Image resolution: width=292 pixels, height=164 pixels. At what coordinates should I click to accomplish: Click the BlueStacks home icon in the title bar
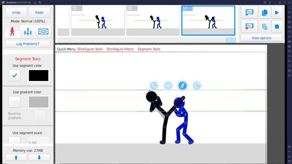tap(35, 2)
